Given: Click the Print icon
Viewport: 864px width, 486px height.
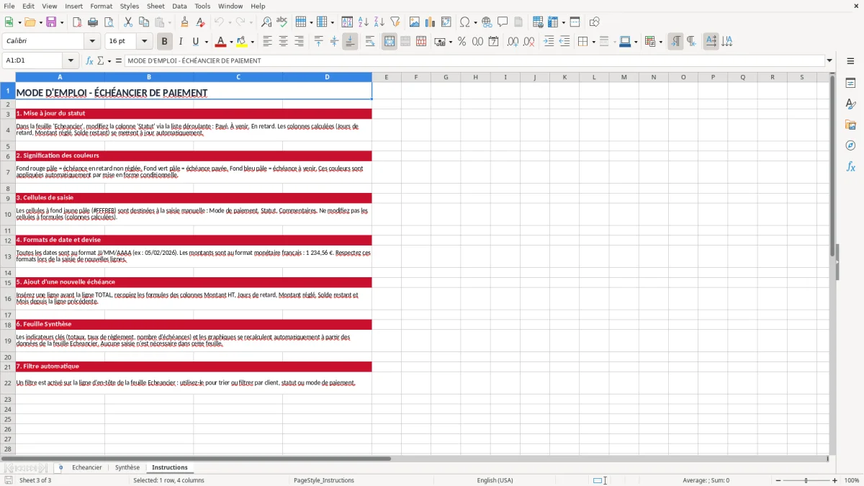Looking at the screenshot, I should point(91,22).
